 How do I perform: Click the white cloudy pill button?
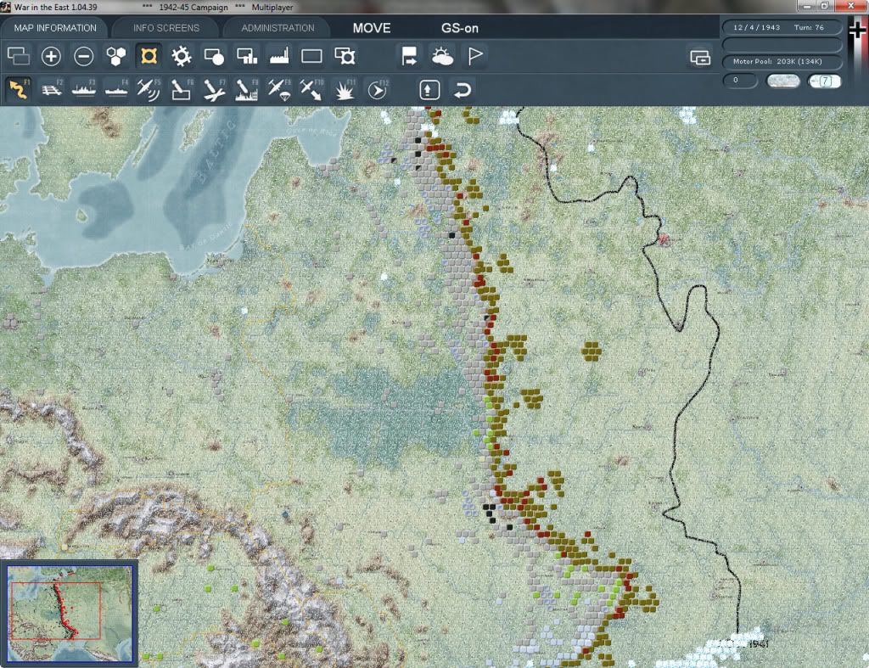782,81
